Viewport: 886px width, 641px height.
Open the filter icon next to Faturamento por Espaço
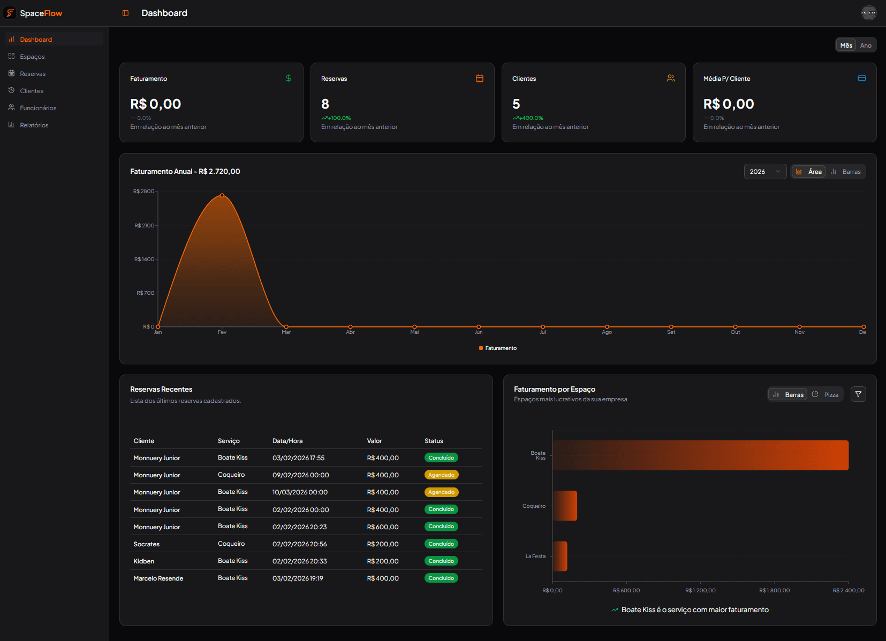[858, 394]
